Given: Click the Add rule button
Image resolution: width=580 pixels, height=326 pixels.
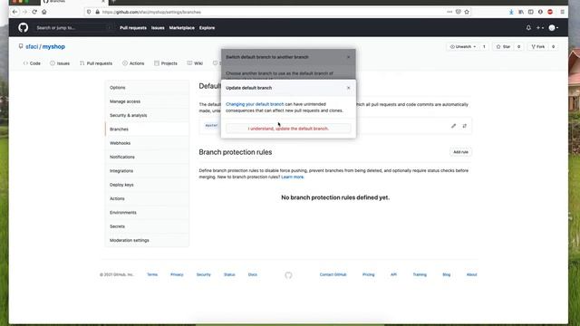Looking at the screenshot, I should point(460,152).
